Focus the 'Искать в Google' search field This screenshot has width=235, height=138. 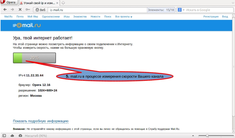coord(209,10)
